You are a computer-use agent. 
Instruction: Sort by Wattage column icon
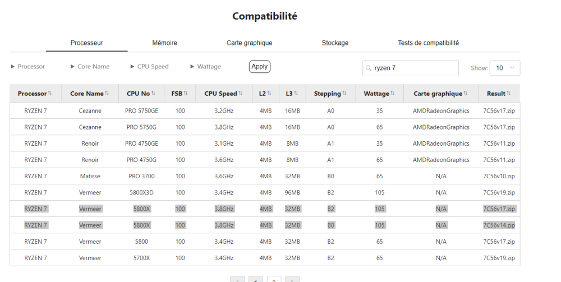392,94
